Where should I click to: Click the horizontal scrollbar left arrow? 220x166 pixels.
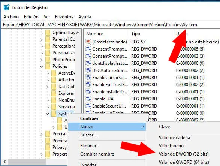point(4,162)
